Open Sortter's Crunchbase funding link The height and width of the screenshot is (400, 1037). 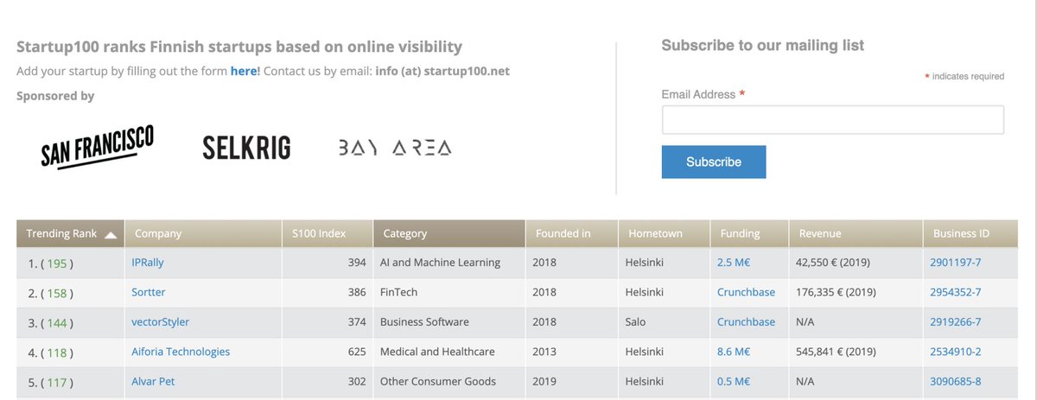click(x=746, y=292)
